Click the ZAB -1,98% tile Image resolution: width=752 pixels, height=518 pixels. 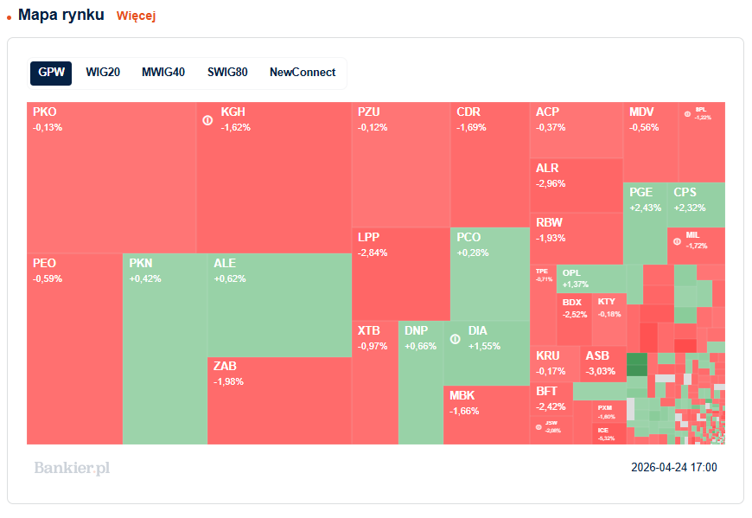click(x=279, y=400)
